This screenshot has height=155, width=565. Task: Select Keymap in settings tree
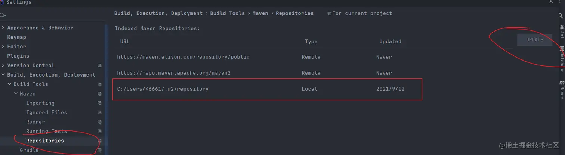coord(17,37)
